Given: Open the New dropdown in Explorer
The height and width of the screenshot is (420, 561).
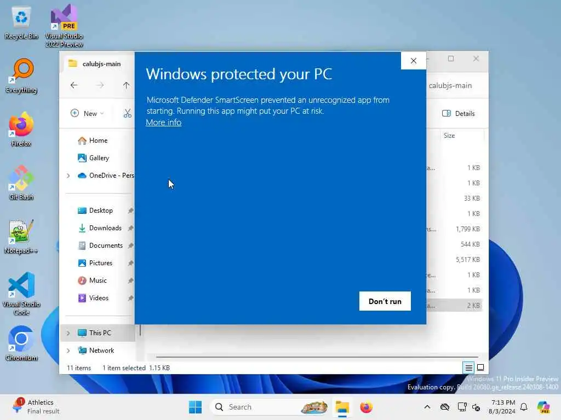Looking at the screenshot, I should [x=87, y=114].
